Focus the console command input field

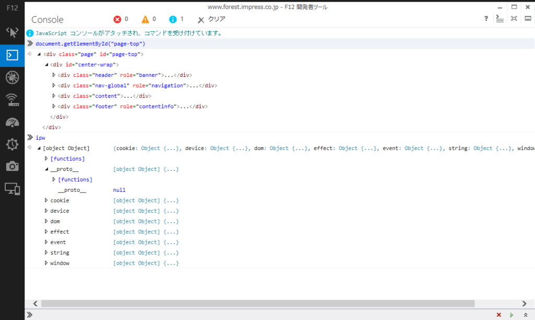click(263, 315)
